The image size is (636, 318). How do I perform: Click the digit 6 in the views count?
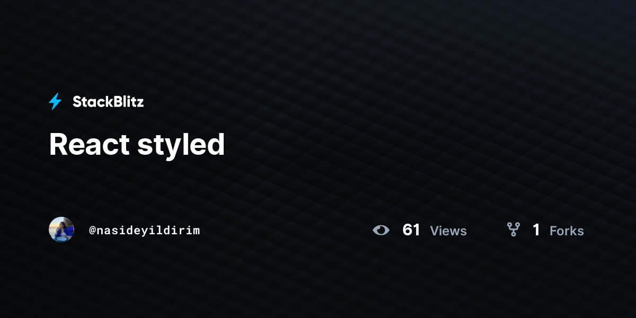(407, 230)
